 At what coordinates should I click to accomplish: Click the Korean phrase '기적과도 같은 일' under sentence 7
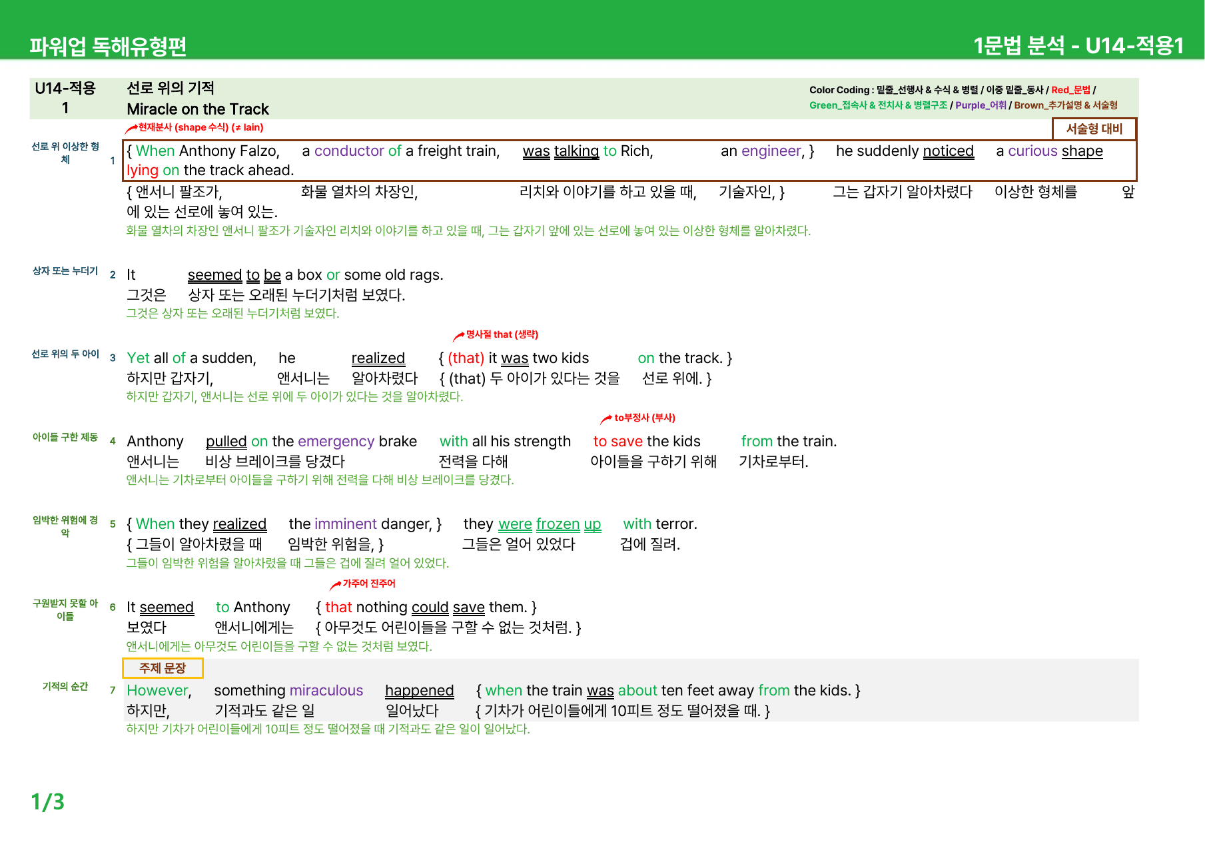click(264, 711)
